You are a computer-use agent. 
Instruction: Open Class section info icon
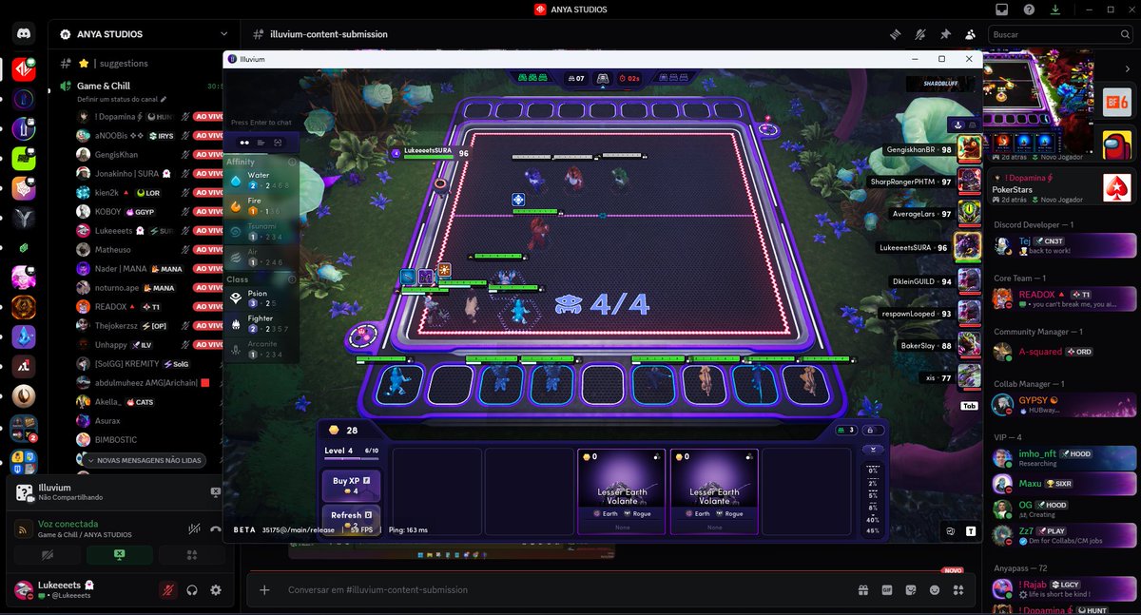[x=292, y=279]
